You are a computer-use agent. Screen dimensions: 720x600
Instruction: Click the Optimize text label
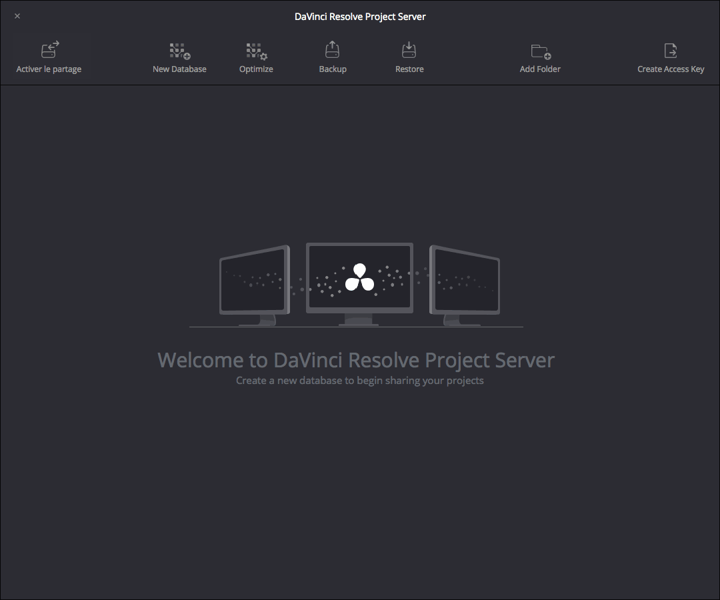point(256,69)
